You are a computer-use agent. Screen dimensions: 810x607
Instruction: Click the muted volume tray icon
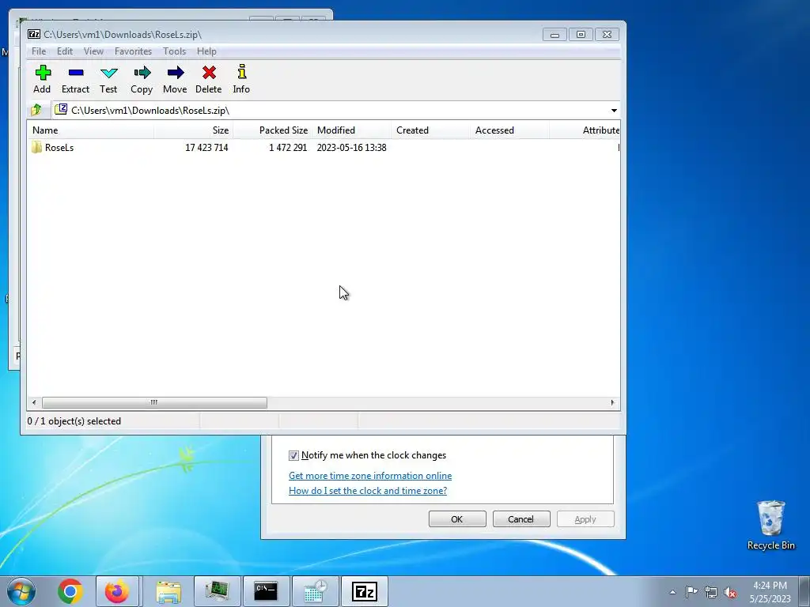(730, 592)
